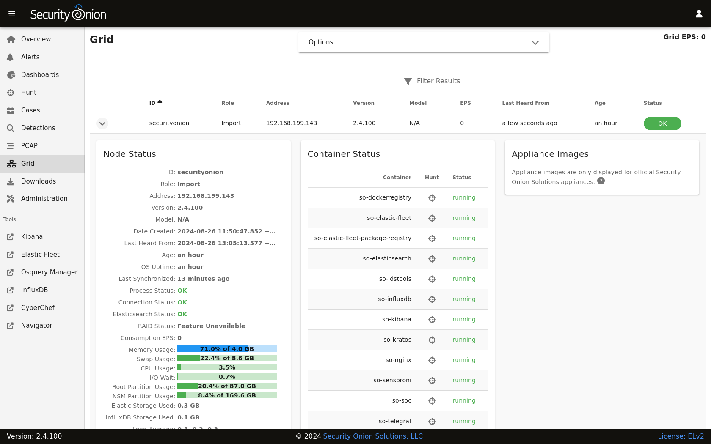The image size is (711, 444).
Task: Open the Alerts page
Action: point(42,57)
